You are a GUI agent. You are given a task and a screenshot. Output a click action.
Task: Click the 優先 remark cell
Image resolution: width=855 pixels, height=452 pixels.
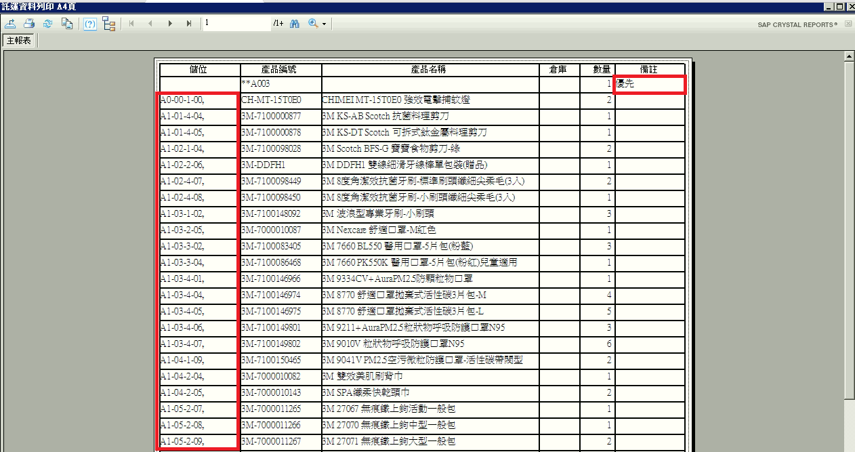coord(650,84)
